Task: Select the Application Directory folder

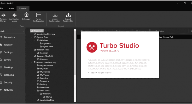Action: (44, 34)
